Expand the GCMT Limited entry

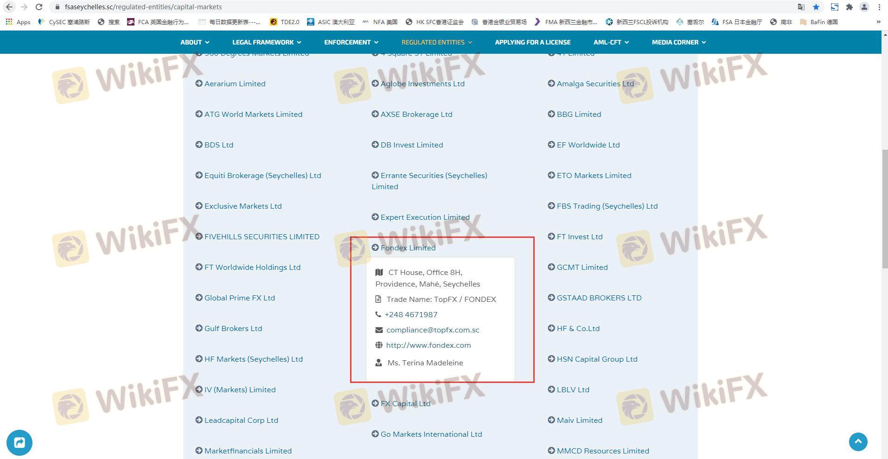click(581, 267)
